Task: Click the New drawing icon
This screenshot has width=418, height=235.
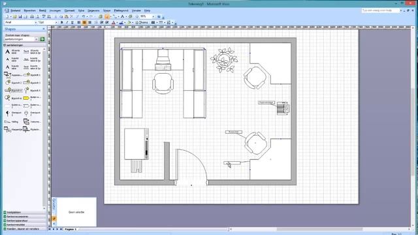Action: coord(7,16)
